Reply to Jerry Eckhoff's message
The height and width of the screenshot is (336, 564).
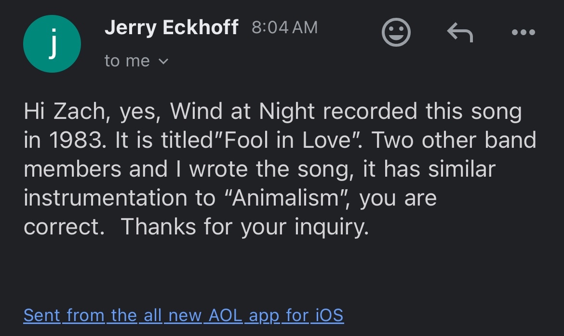click(x=460, y=32)
